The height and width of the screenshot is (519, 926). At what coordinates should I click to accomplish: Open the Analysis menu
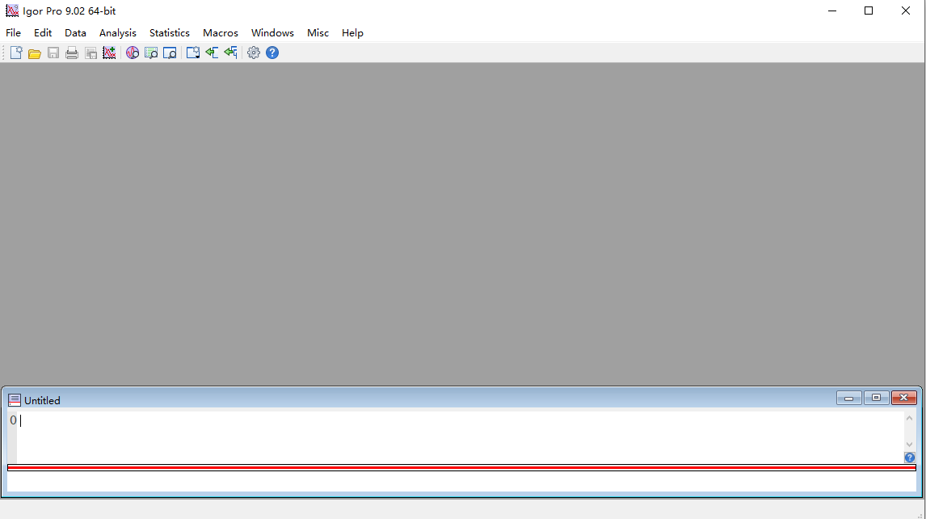coord(118,33)
